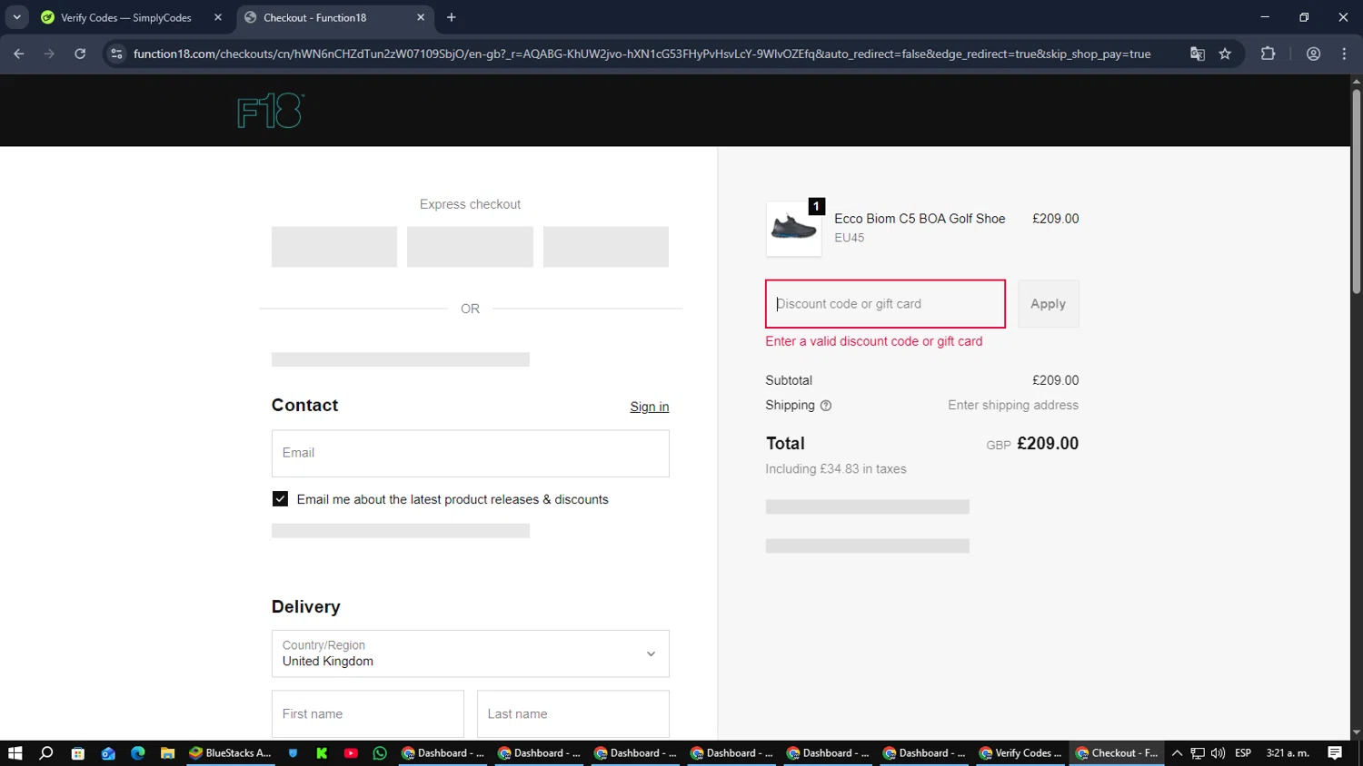1363x766 pixels.
Task: View site information icon in address bar
Action: click(116, 54)
